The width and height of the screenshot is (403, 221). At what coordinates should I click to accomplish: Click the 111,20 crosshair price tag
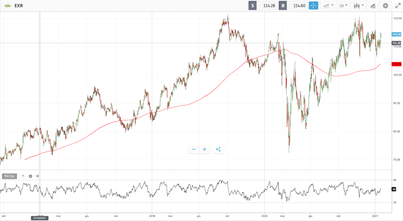point(396,43)
